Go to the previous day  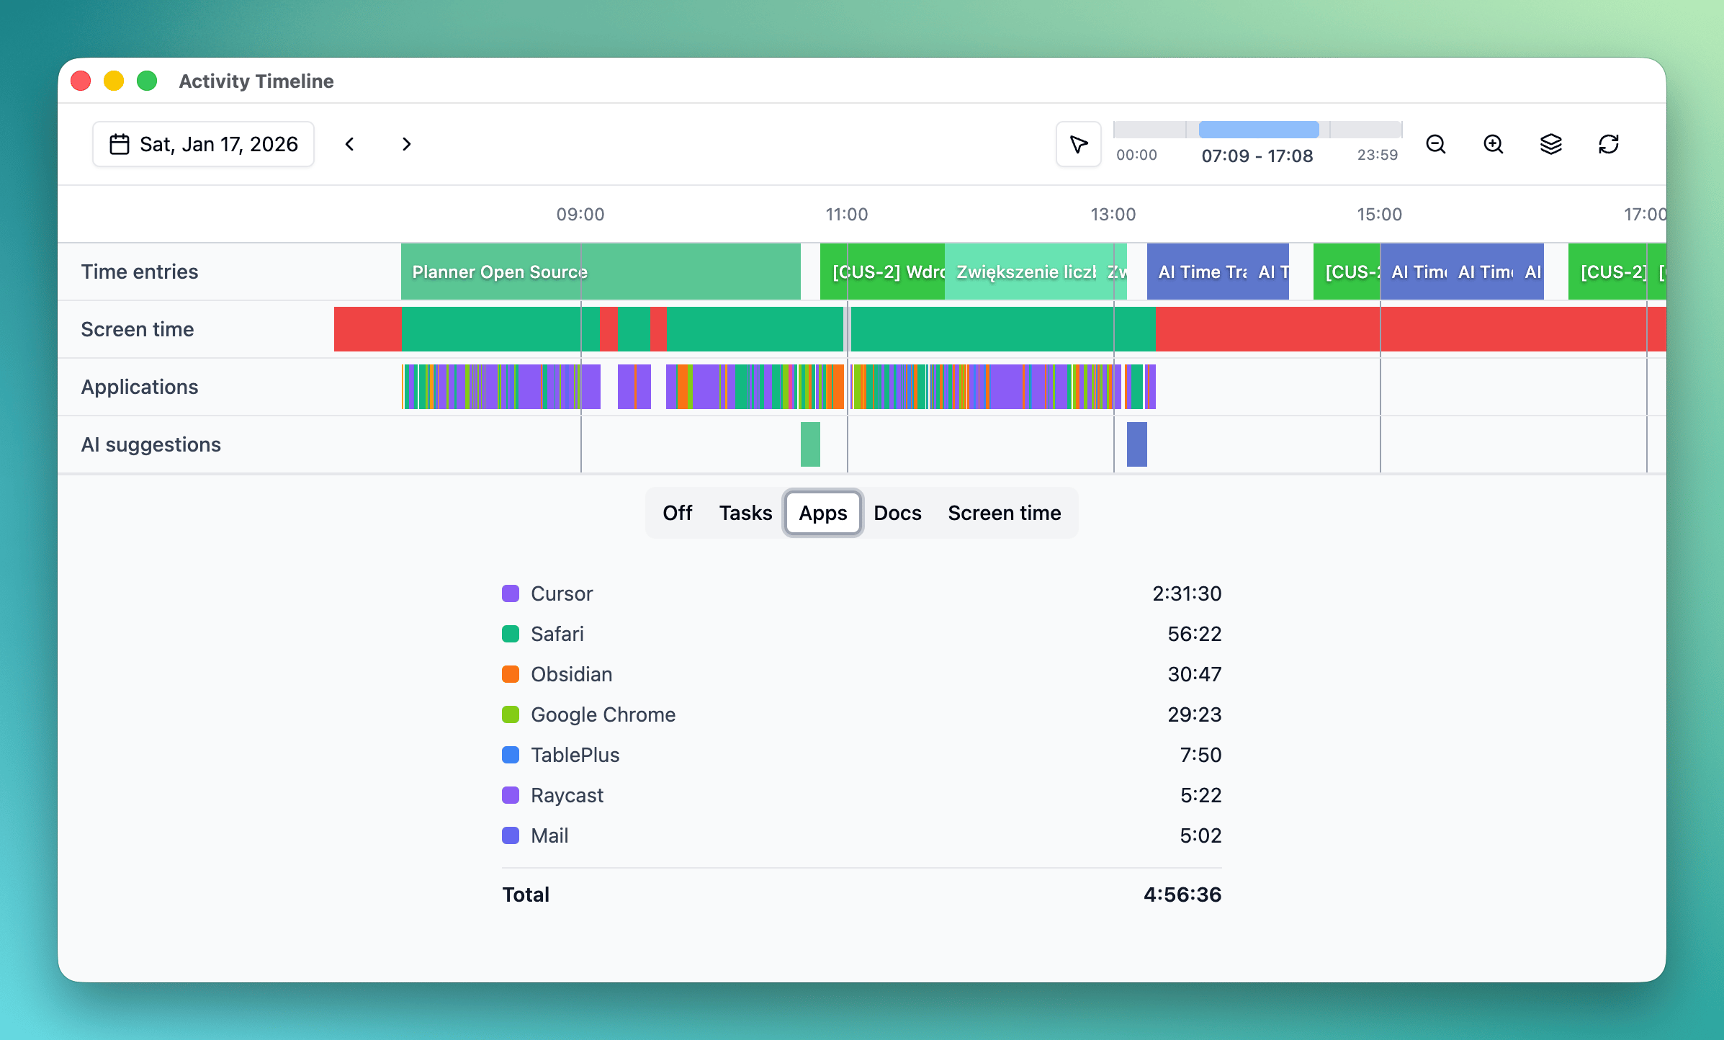349,144
